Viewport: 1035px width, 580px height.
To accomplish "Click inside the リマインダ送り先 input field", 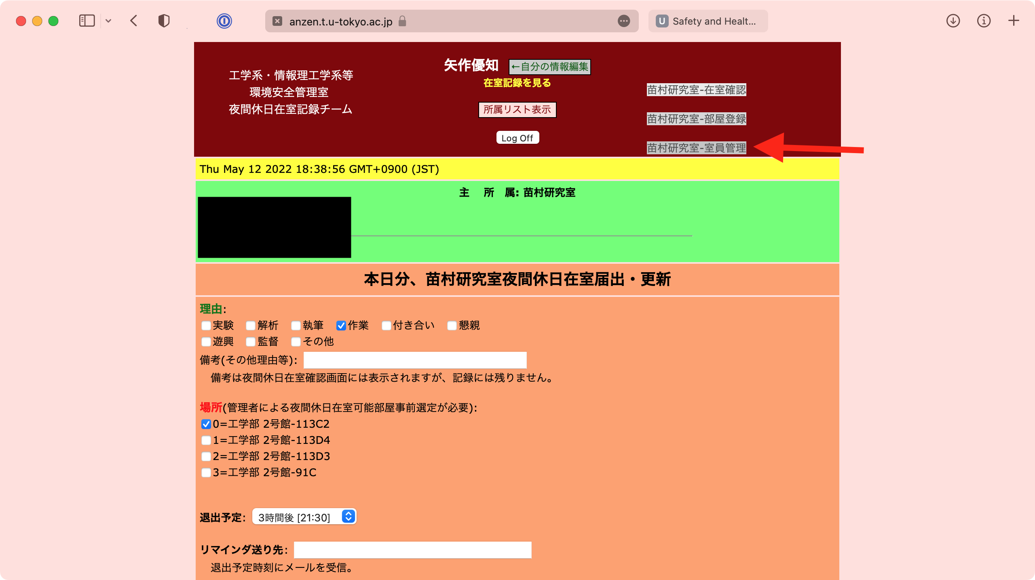I will (412, 550).
